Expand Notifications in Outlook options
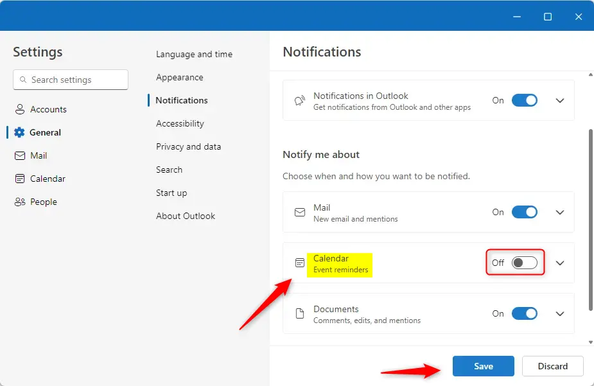 click(560, 101)
